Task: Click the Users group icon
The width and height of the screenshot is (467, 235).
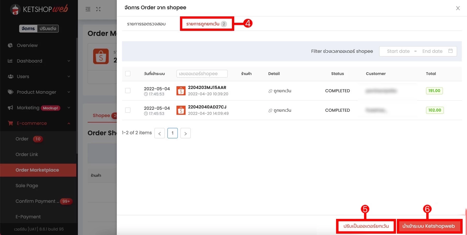Action: click(x=11, y=76)
